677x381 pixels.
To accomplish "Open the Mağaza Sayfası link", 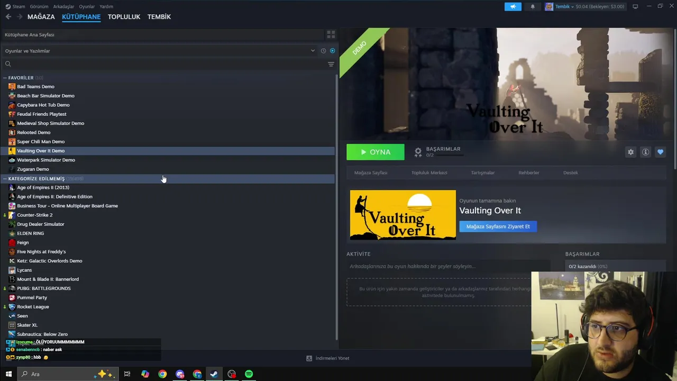I will (x=371, y=173).
